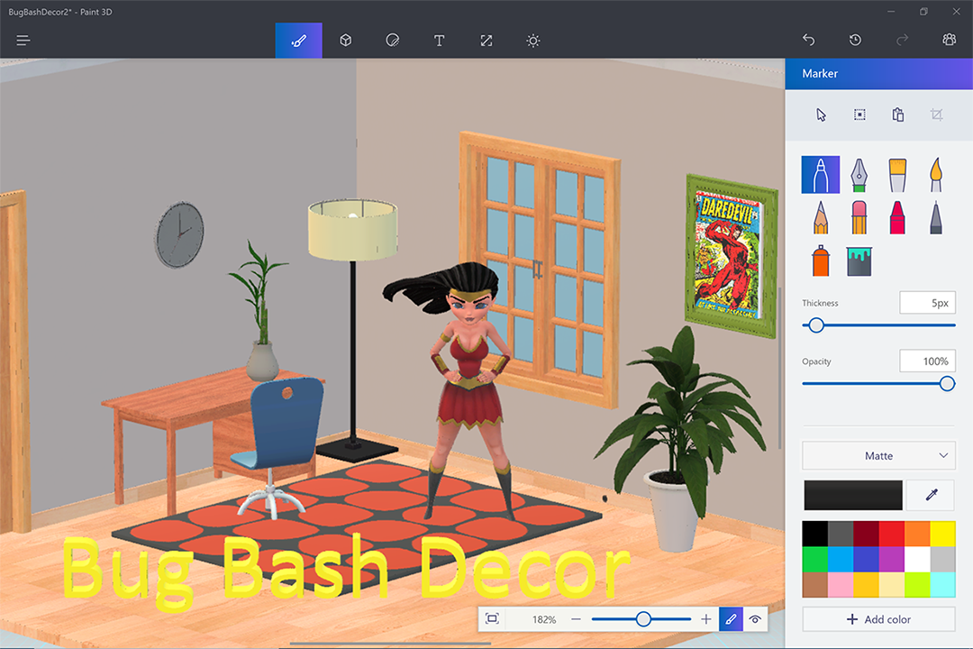The height and width of the screenshot is (649, 973).
Task: Pick the black color swatch
Action: coord(814,535)
